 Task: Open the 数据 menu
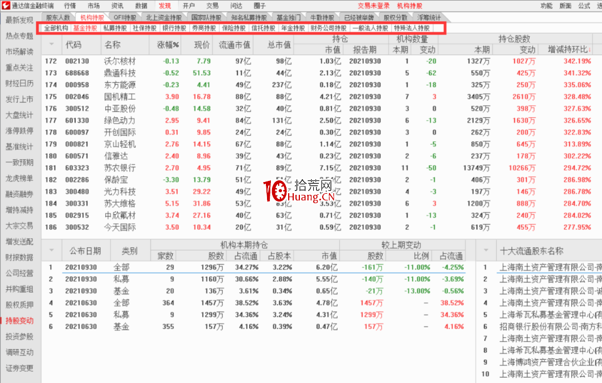pos(141,6)
